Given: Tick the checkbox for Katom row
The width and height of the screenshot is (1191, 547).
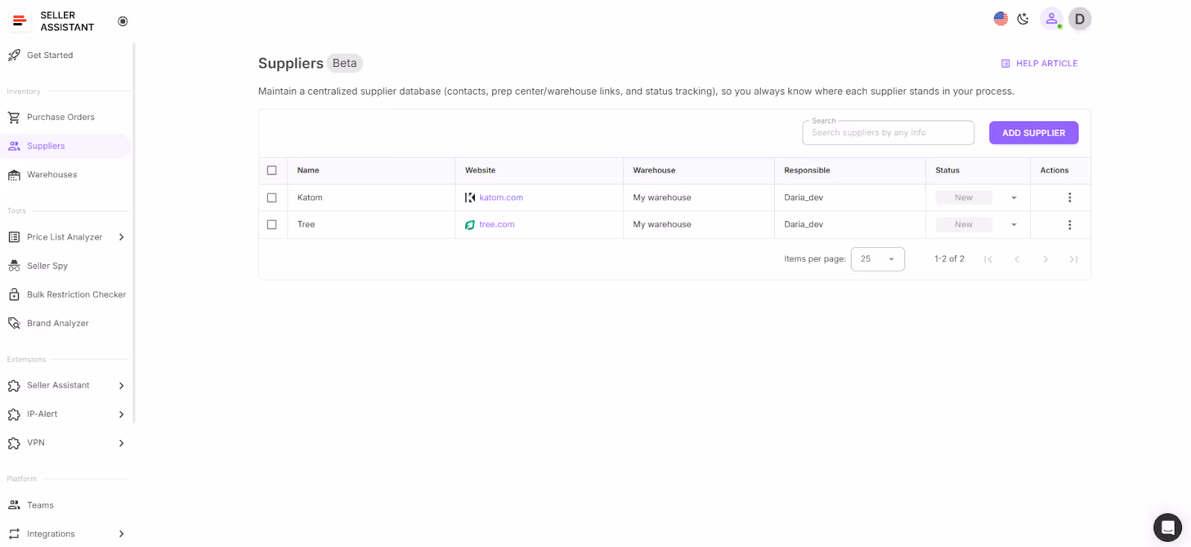Looking at the screenshot, I should tap(272, 198).
